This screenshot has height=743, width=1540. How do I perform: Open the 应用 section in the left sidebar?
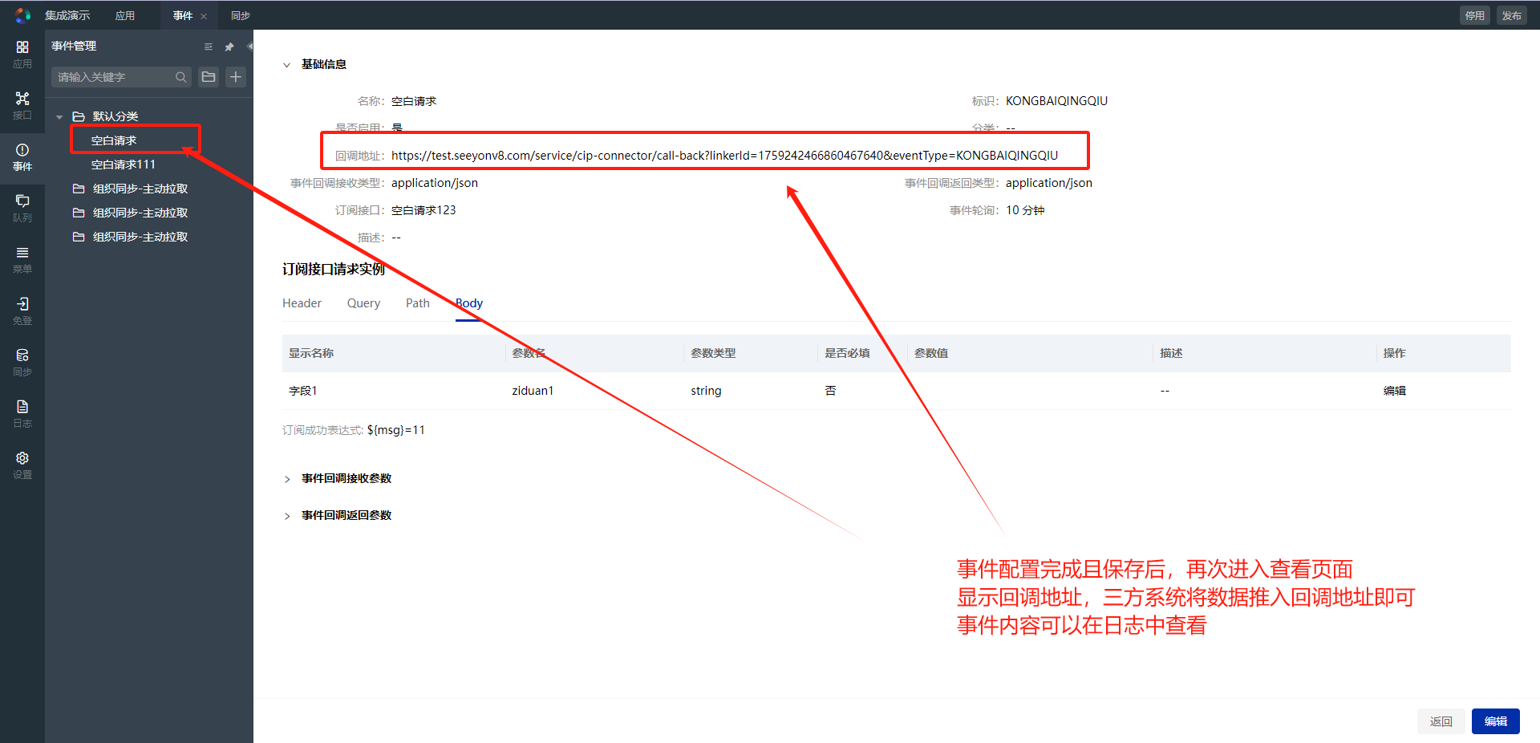22,54
